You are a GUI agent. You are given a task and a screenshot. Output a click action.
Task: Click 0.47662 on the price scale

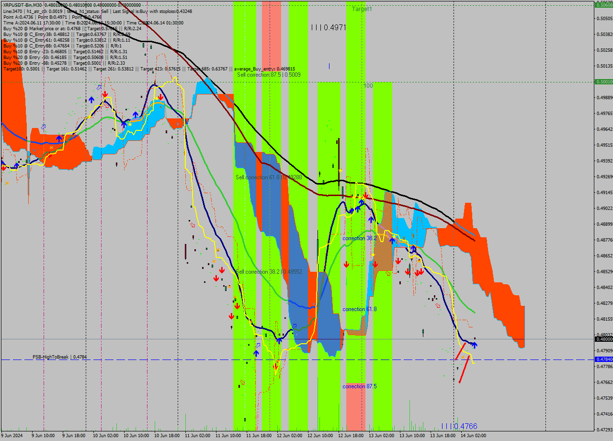coord(604,383)
